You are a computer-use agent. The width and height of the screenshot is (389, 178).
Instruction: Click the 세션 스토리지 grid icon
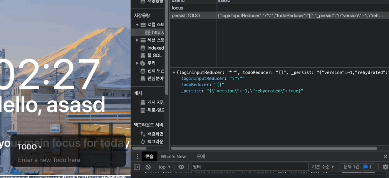click(143, 40)
